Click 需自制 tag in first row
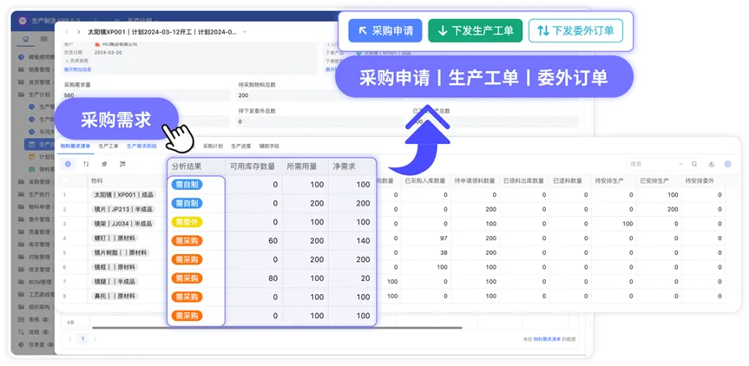Image resolution: width=749 pixels, height=366 pixels. (x=187, y=185)
